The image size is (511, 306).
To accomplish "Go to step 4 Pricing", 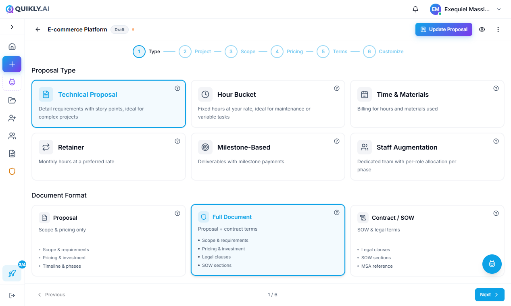I will coord(287,52).
